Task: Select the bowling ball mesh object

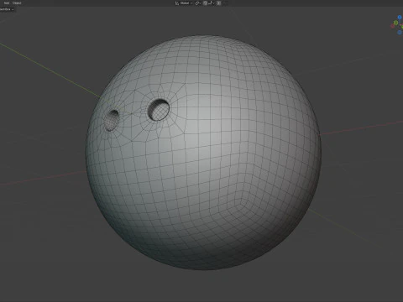Action: point(204,153)
